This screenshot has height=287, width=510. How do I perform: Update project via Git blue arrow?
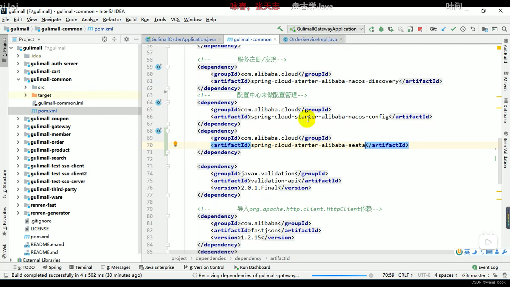pos(443,29)
